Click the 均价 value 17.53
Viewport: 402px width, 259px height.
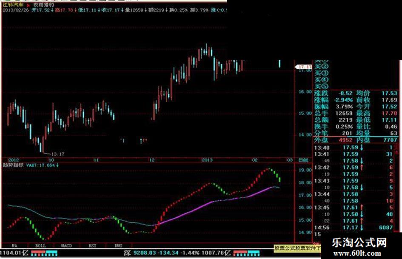coord(389,93)
